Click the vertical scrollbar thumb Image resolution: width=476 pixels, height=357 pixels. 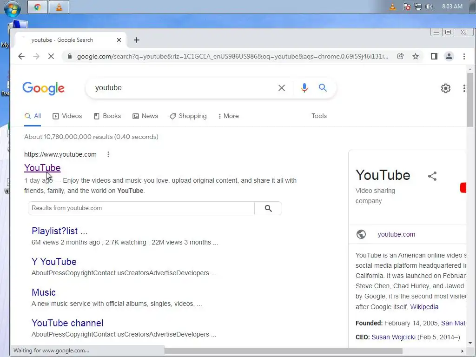pos(470,100)
